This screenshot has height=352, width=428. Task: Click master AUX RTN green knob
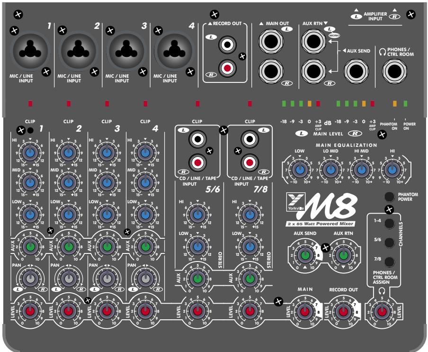(x=343, y=255)
